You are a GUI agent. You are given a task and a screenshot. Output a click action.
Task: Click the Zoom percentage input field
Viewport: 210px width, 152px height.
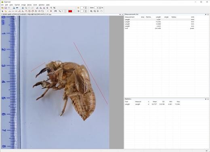coord(97,8)
